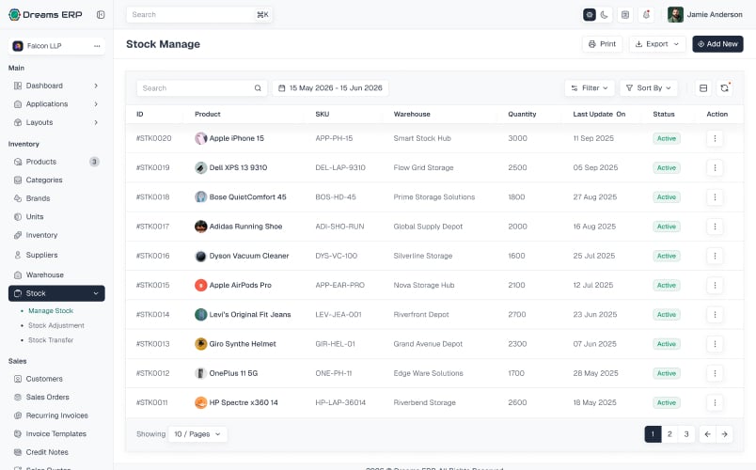Viewport: 756px width, 470px height.
Task: Change the 10 / Pages size selector
Action: tap(197, 434)
